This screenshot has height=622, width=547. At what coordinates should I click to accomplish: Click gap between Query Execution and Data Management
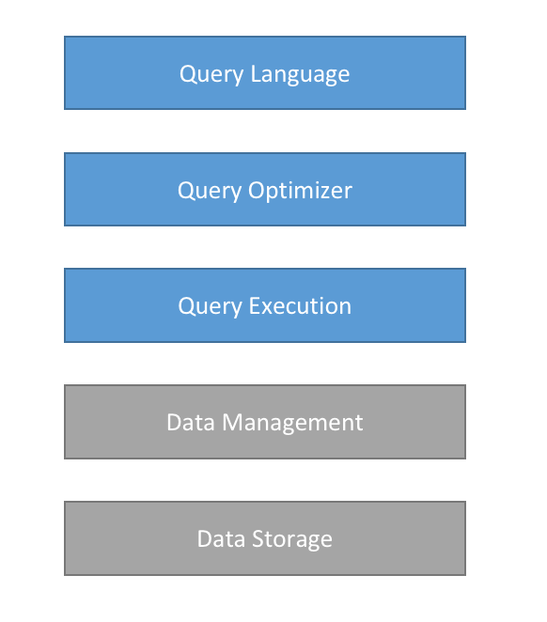[x=265, y=364]
